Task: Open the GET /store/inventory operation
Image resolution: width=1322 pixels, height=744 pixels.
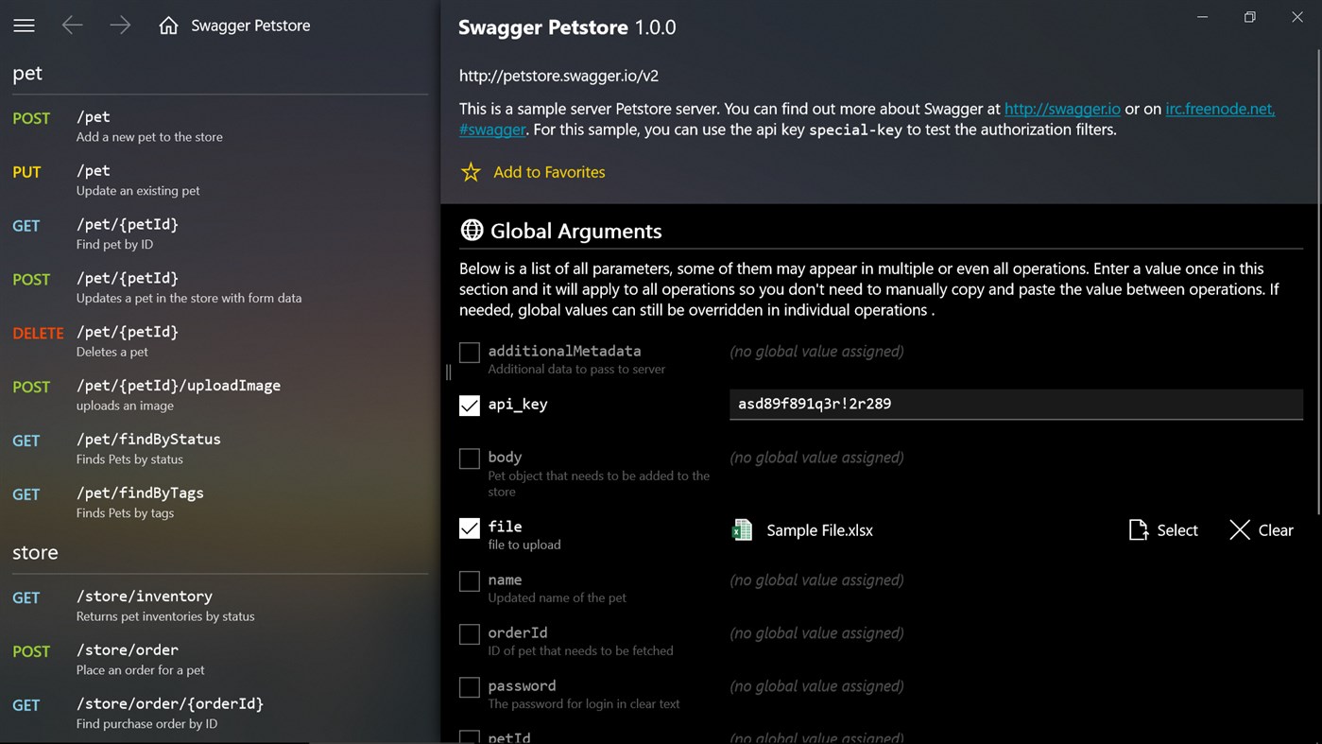Action: click(145, 597)
